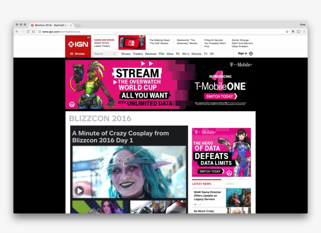This screenshot has height=233, width=321.
Task: Click the purple-haired woman video thumbnail
Action: click(x=100, y=207)
